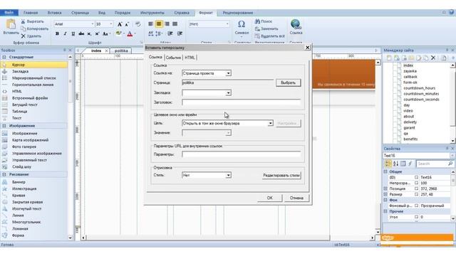Screen dimensions: 456x256
Task: Click font color red A icon
Action: tap(130, 33)
